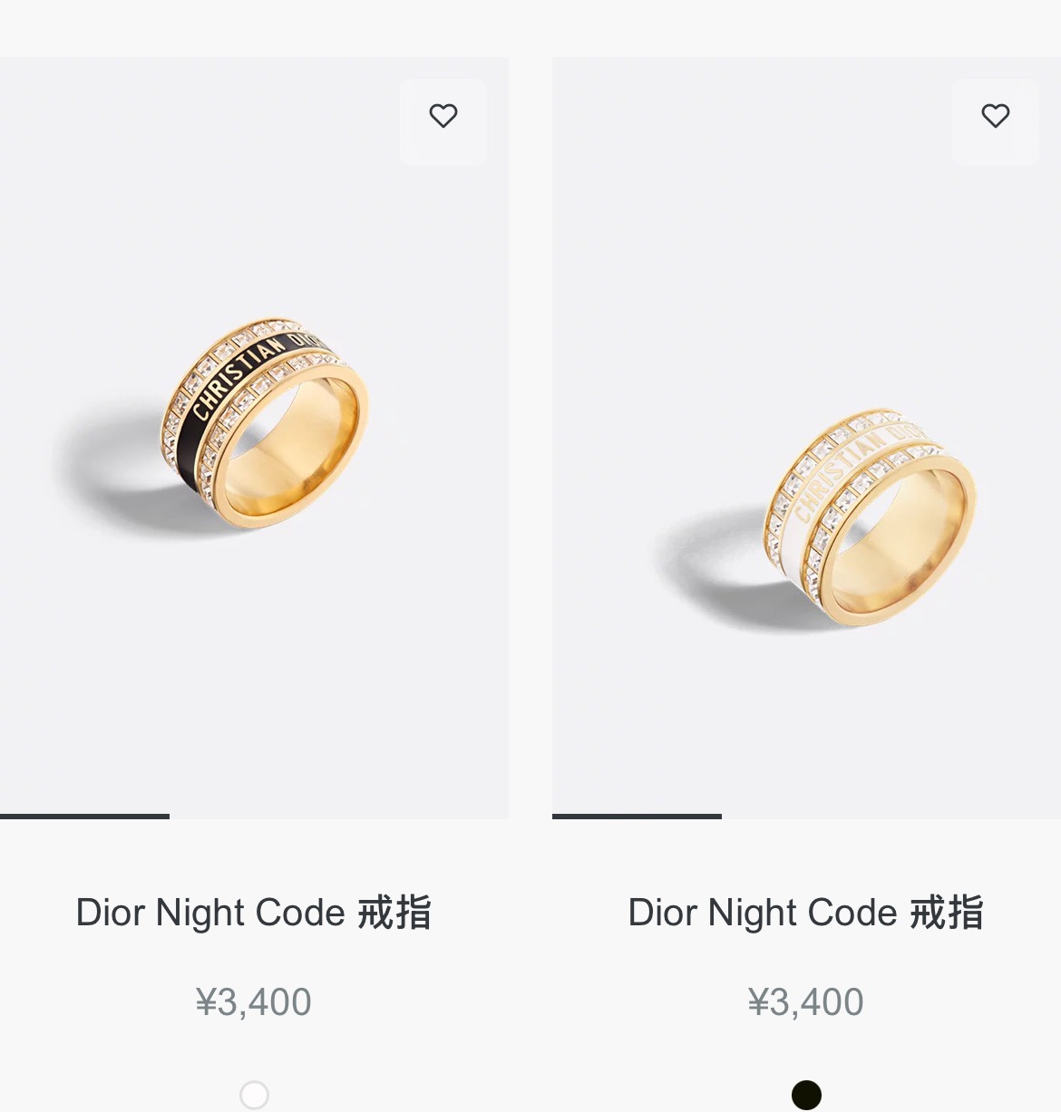The height and width of the screenshot is (1112, 1061).
Task: Click right product image carousel progress bar
Action: (x=806, y=817)
